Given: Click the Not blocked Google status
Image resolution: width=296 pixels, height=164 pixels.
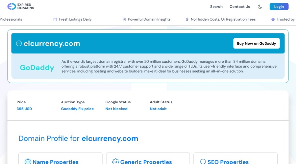Looking at the screenshot, I should coord(116,109).
